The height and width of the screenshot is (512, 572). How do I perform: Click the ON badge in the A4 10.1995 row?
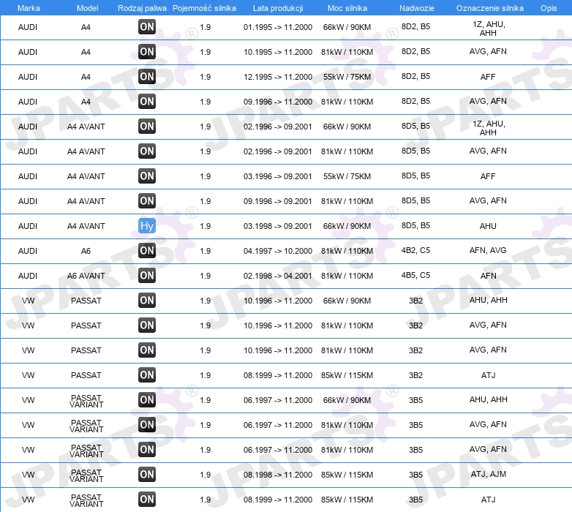pos(147,51)
